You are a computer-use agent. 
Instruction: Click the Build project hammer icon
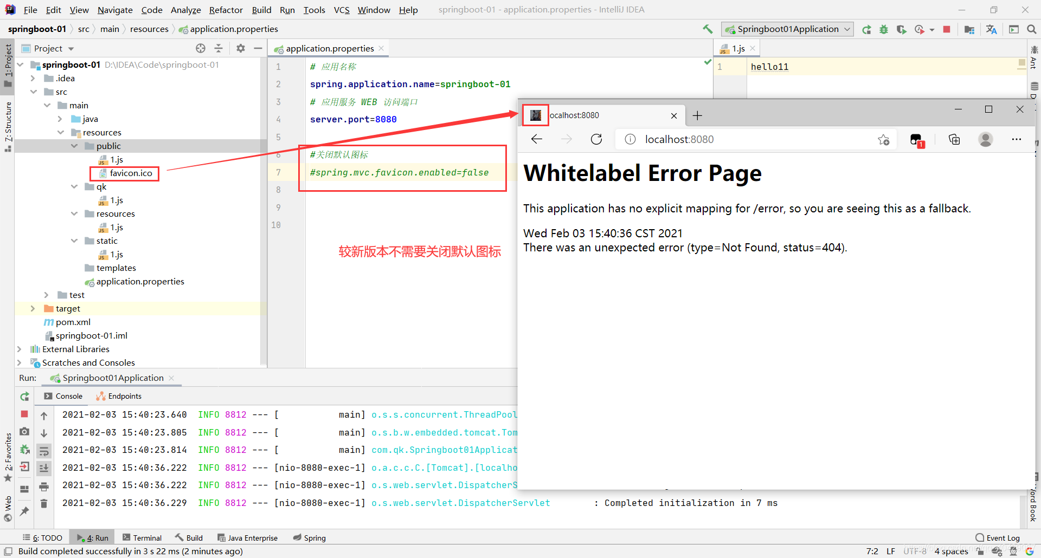pos(708,29)
